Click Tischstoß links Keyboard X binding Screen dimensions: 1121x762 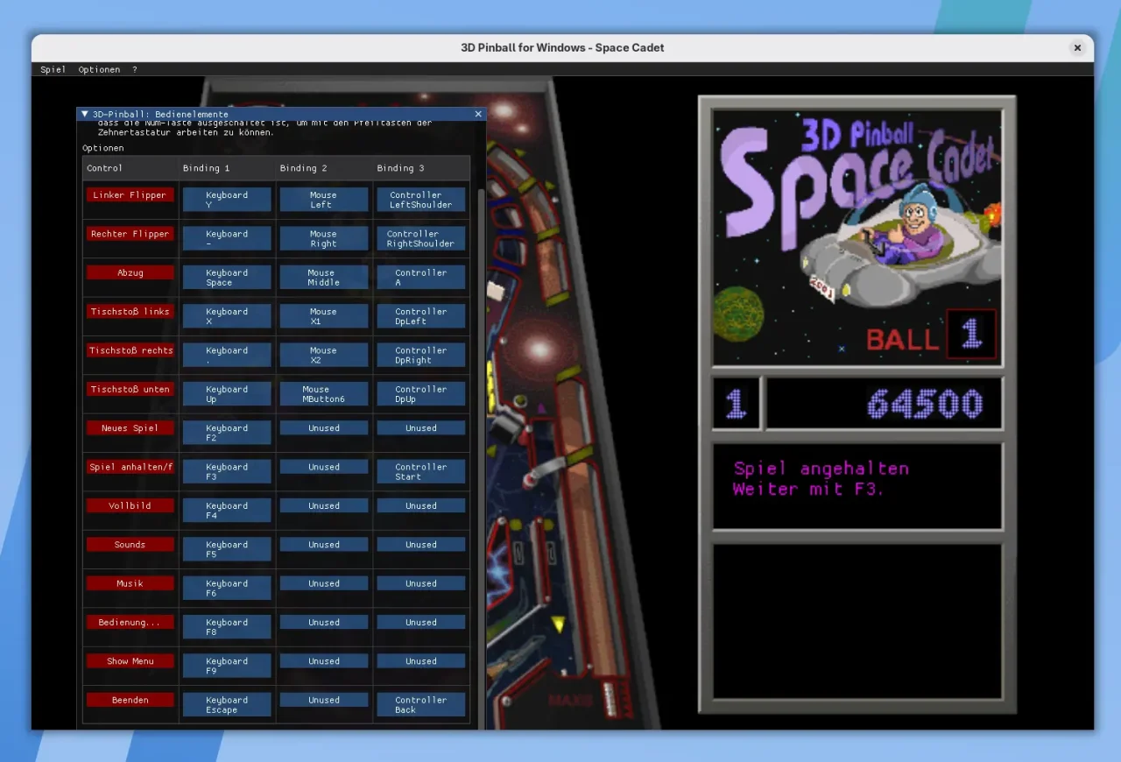[x=227, y=316]
